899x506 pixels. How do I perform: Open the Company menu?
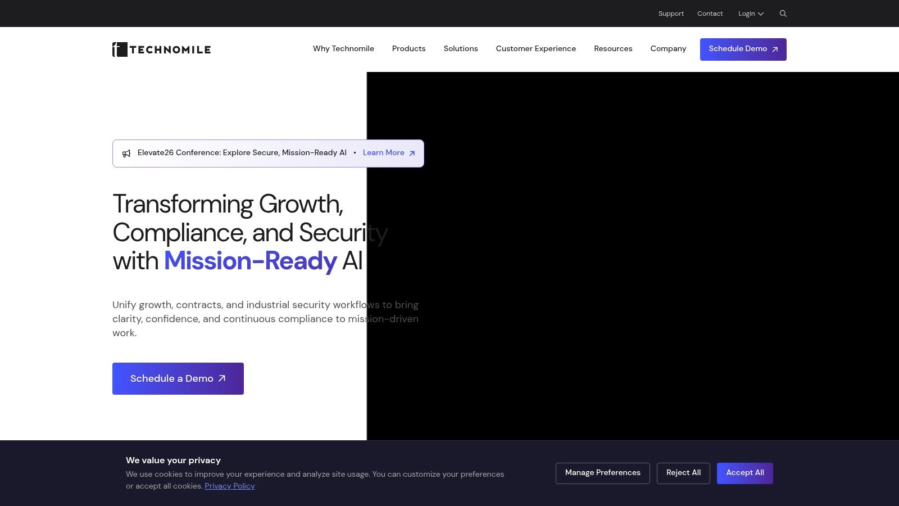click(x=668, y=49)
